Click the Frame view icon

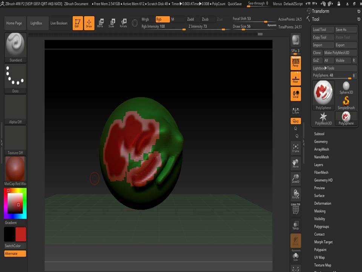click(x=296, y=148)
